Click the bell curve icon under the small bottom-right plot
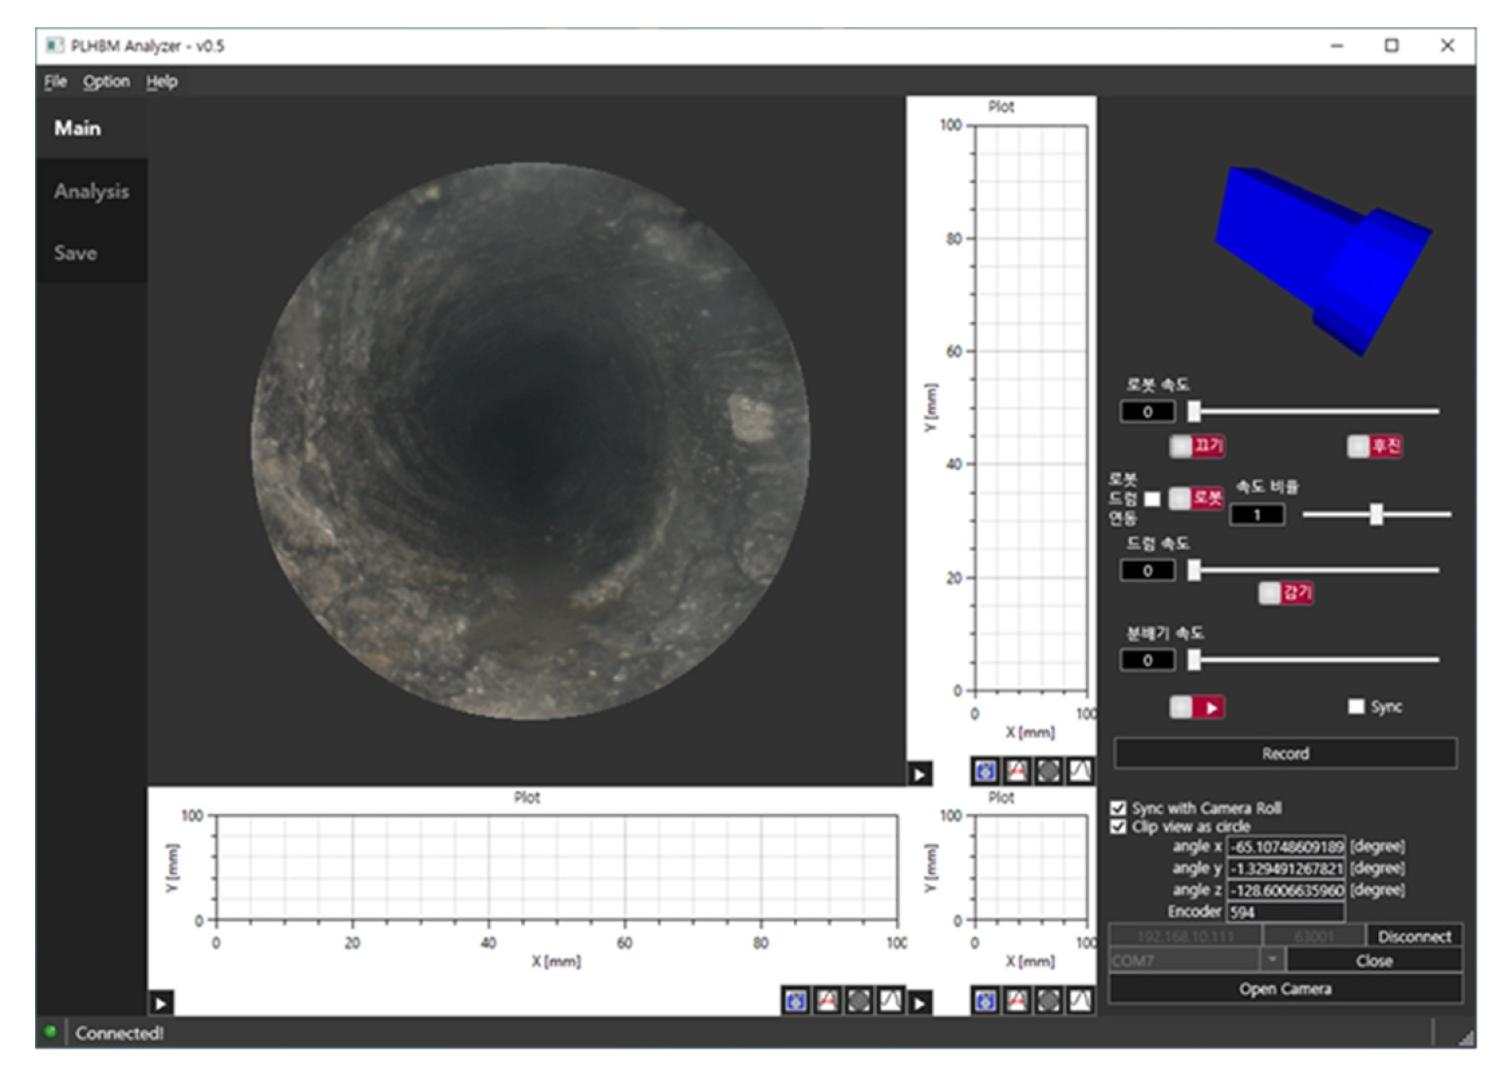This screenshot has height=1071, width=1499. click(x=1079, y=1000)
